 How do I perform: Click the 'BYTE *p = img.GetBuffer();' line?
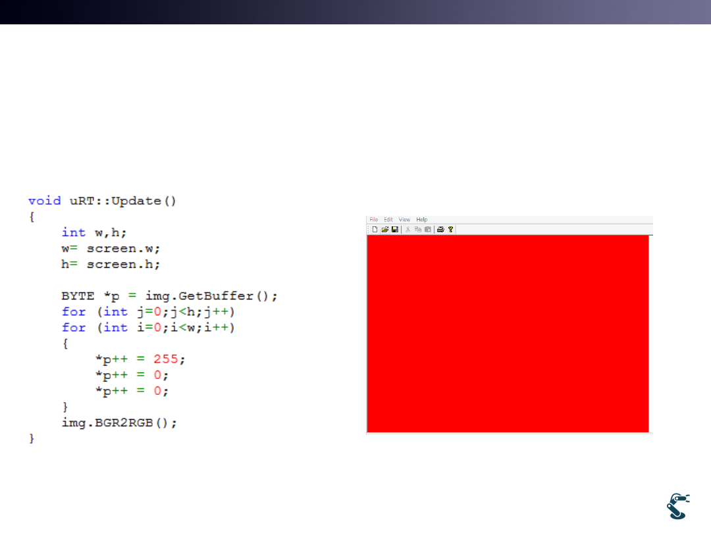(169, 296)
